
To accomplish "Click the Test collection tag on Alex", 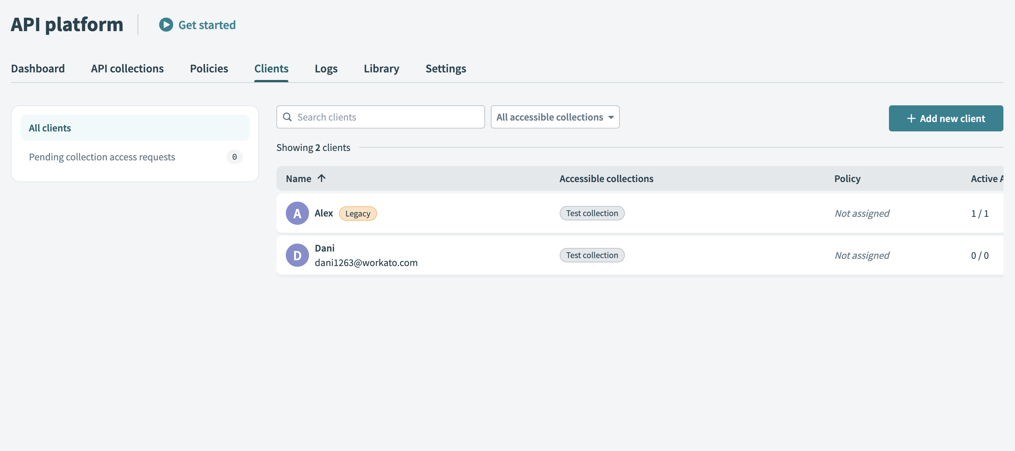I will tap(591, 212).
